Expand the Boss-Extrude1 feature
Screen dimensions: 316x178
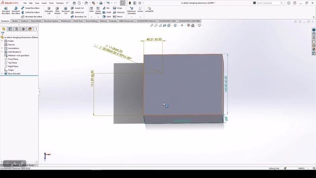coord(2,74)
